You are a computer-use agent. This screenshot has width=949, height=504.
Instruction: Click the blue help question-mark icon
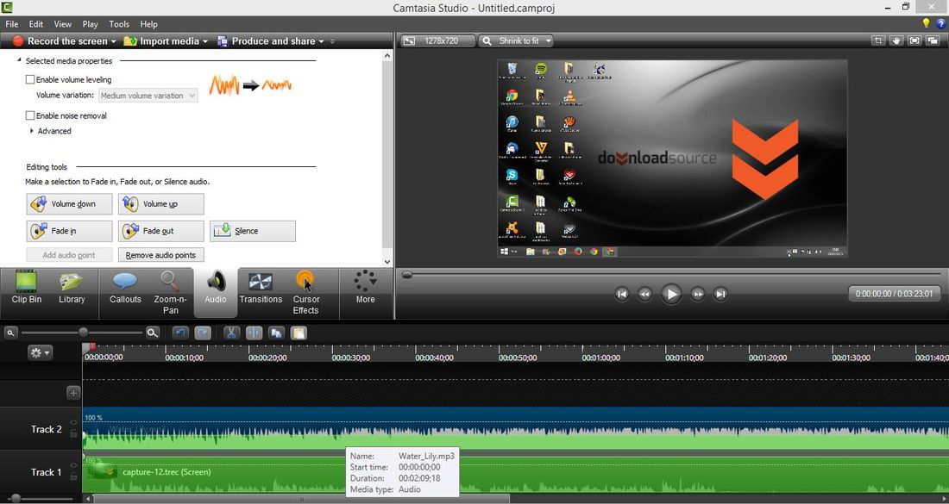pyautogui.click(x=940, y=23)
